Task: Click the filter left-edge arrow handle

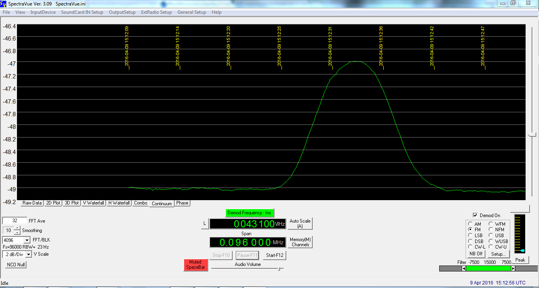Action: click(x=464, y=269)
